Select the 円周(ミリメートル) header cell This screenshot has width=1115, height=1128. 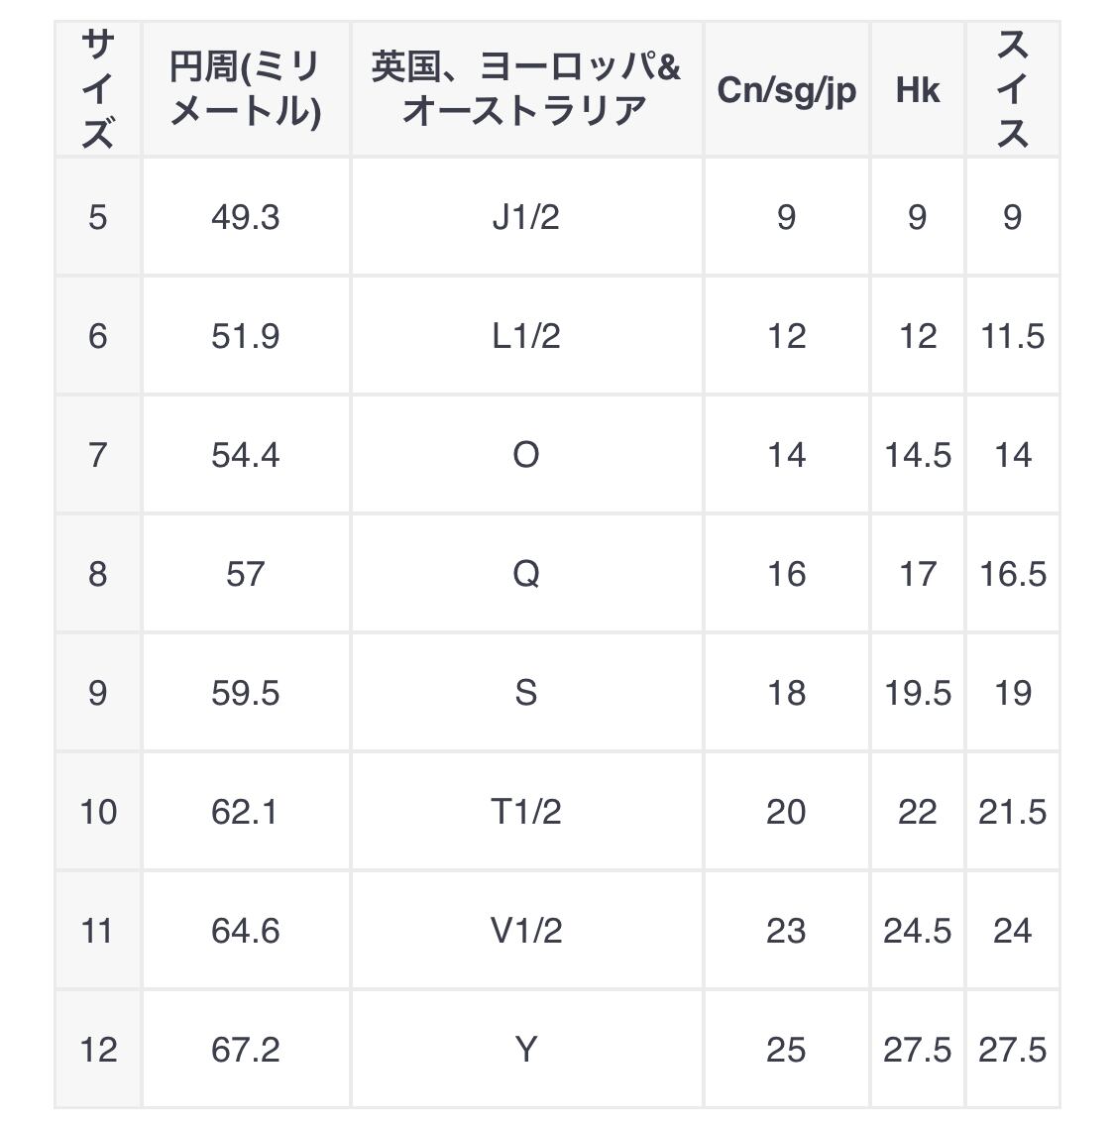[246, 89]
